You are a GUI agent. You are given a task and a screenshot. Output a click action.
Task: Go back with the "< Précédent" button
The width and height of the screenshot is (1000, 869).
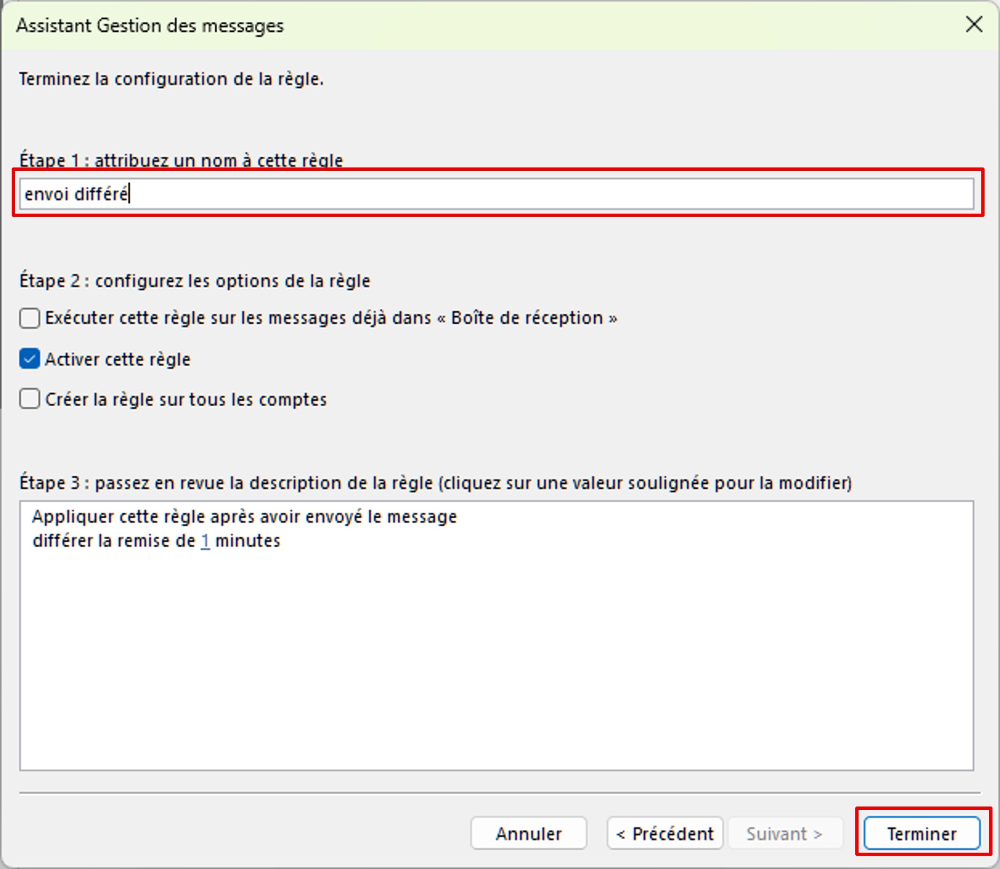point(664,834)
